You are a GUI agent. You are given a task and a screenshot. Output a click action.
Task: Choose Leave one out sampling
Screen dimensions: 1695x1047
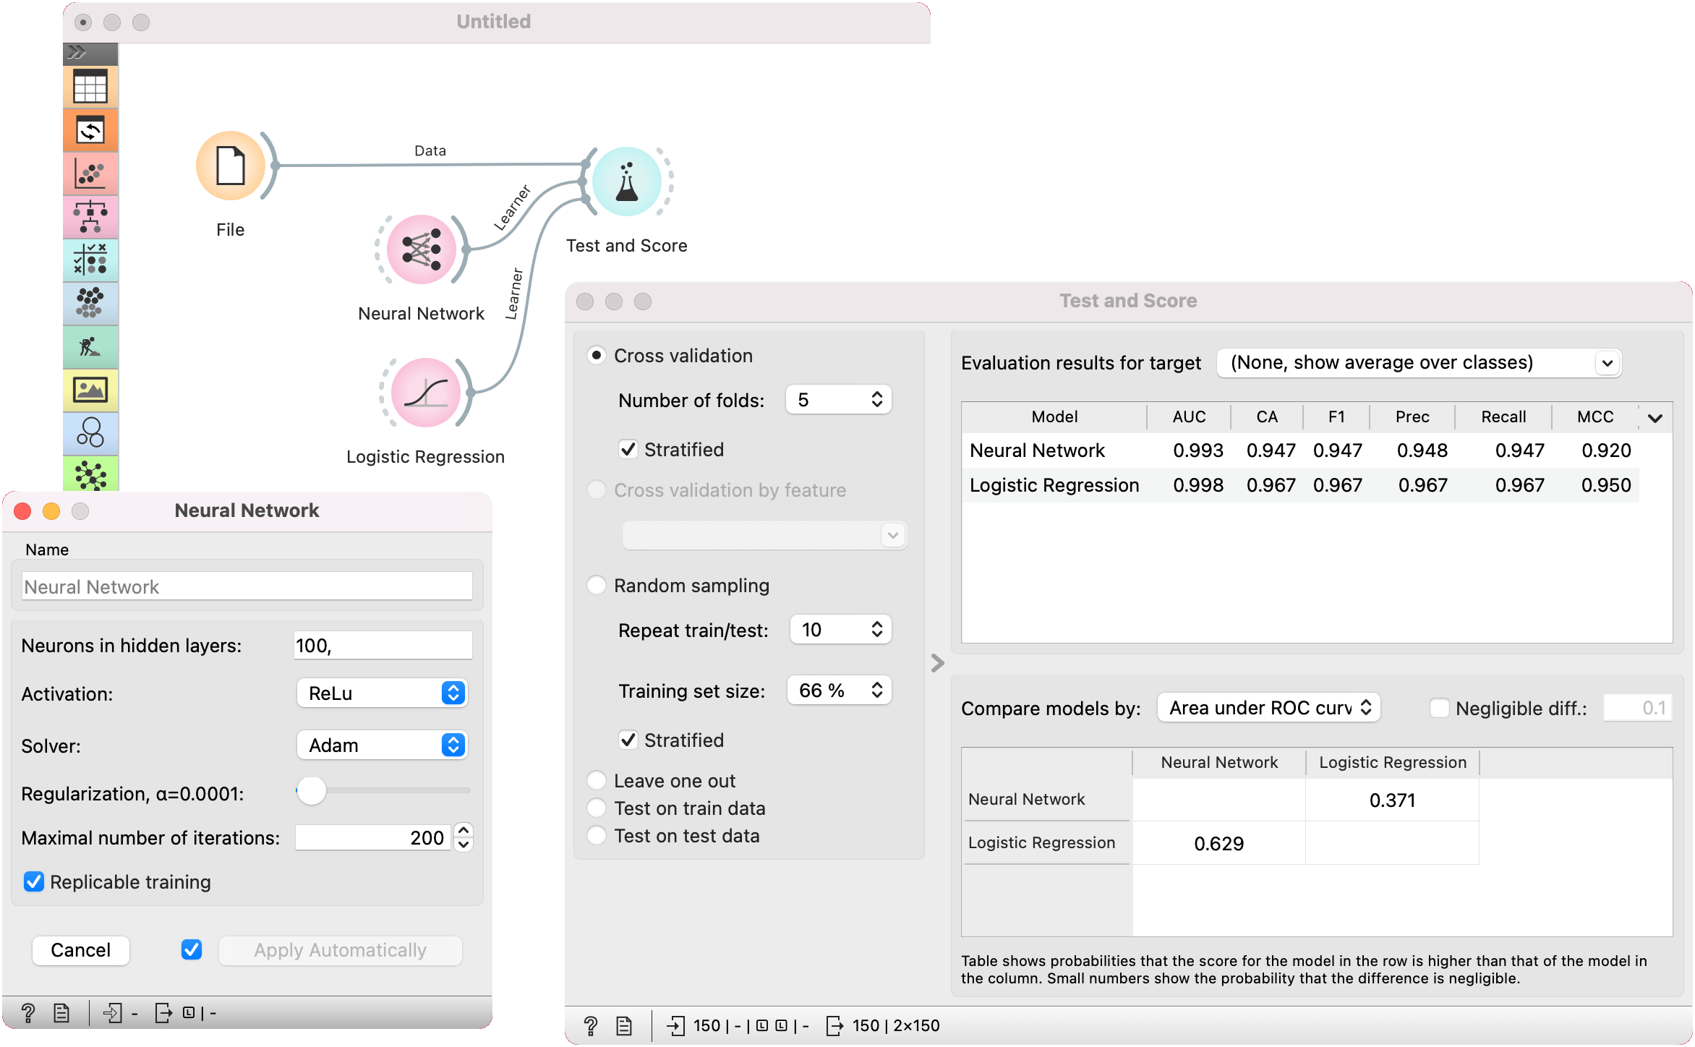597,780
